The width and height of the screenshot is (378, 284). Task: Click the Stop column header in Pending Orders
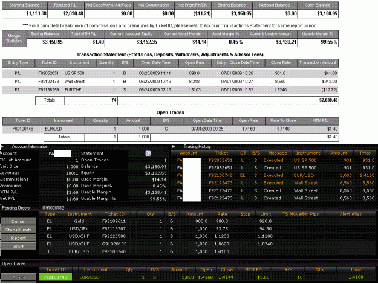pyautogui.click(x=245, y=214)
